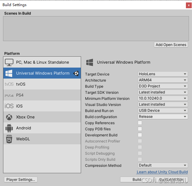Select the tvOS platform row
The height and width of the screenshot is (186, 192).
click(x=42, y=84)
